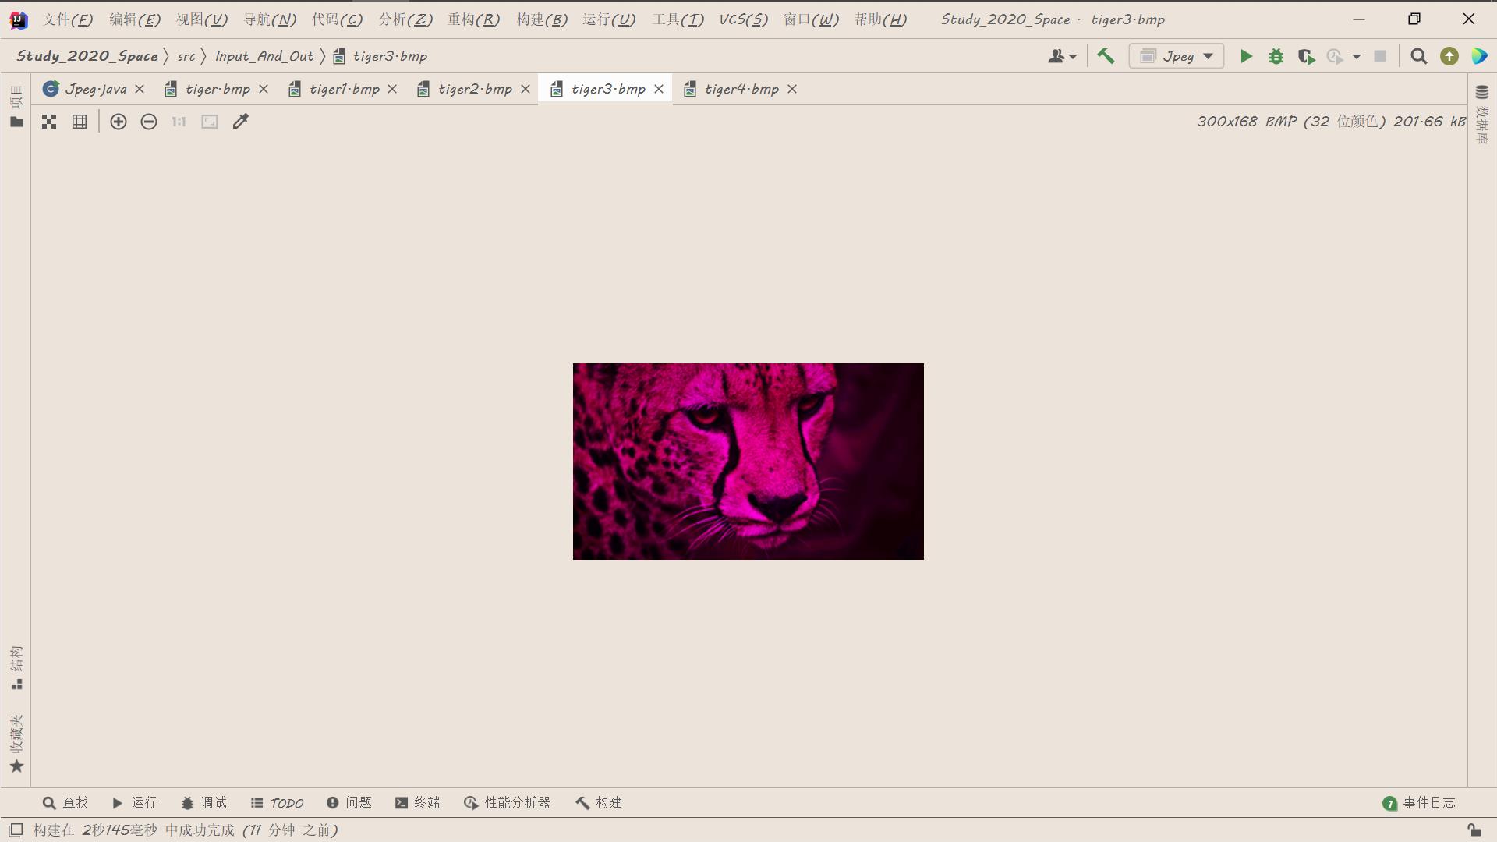1497x842 pixels.
Task: Open the 文件(F) menu
Action: 68,19
